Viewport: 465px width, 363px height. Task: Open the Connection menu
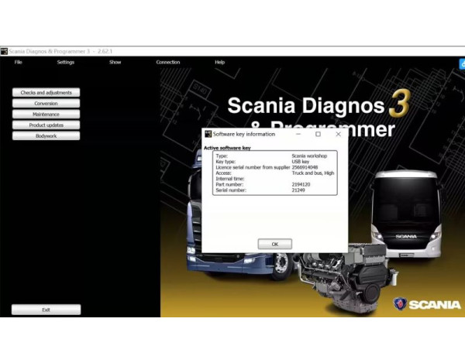(167, 62)
